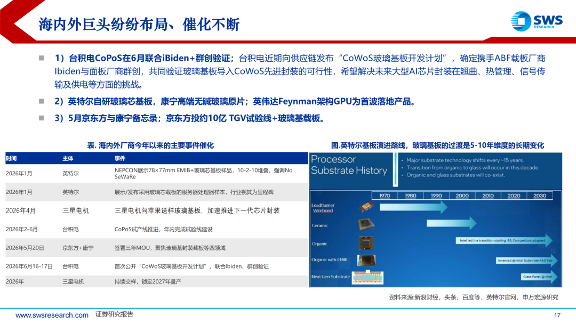The width and height of the screenshot is (576, 324).
Task: Click the 主体 column header
Action: 68,158
